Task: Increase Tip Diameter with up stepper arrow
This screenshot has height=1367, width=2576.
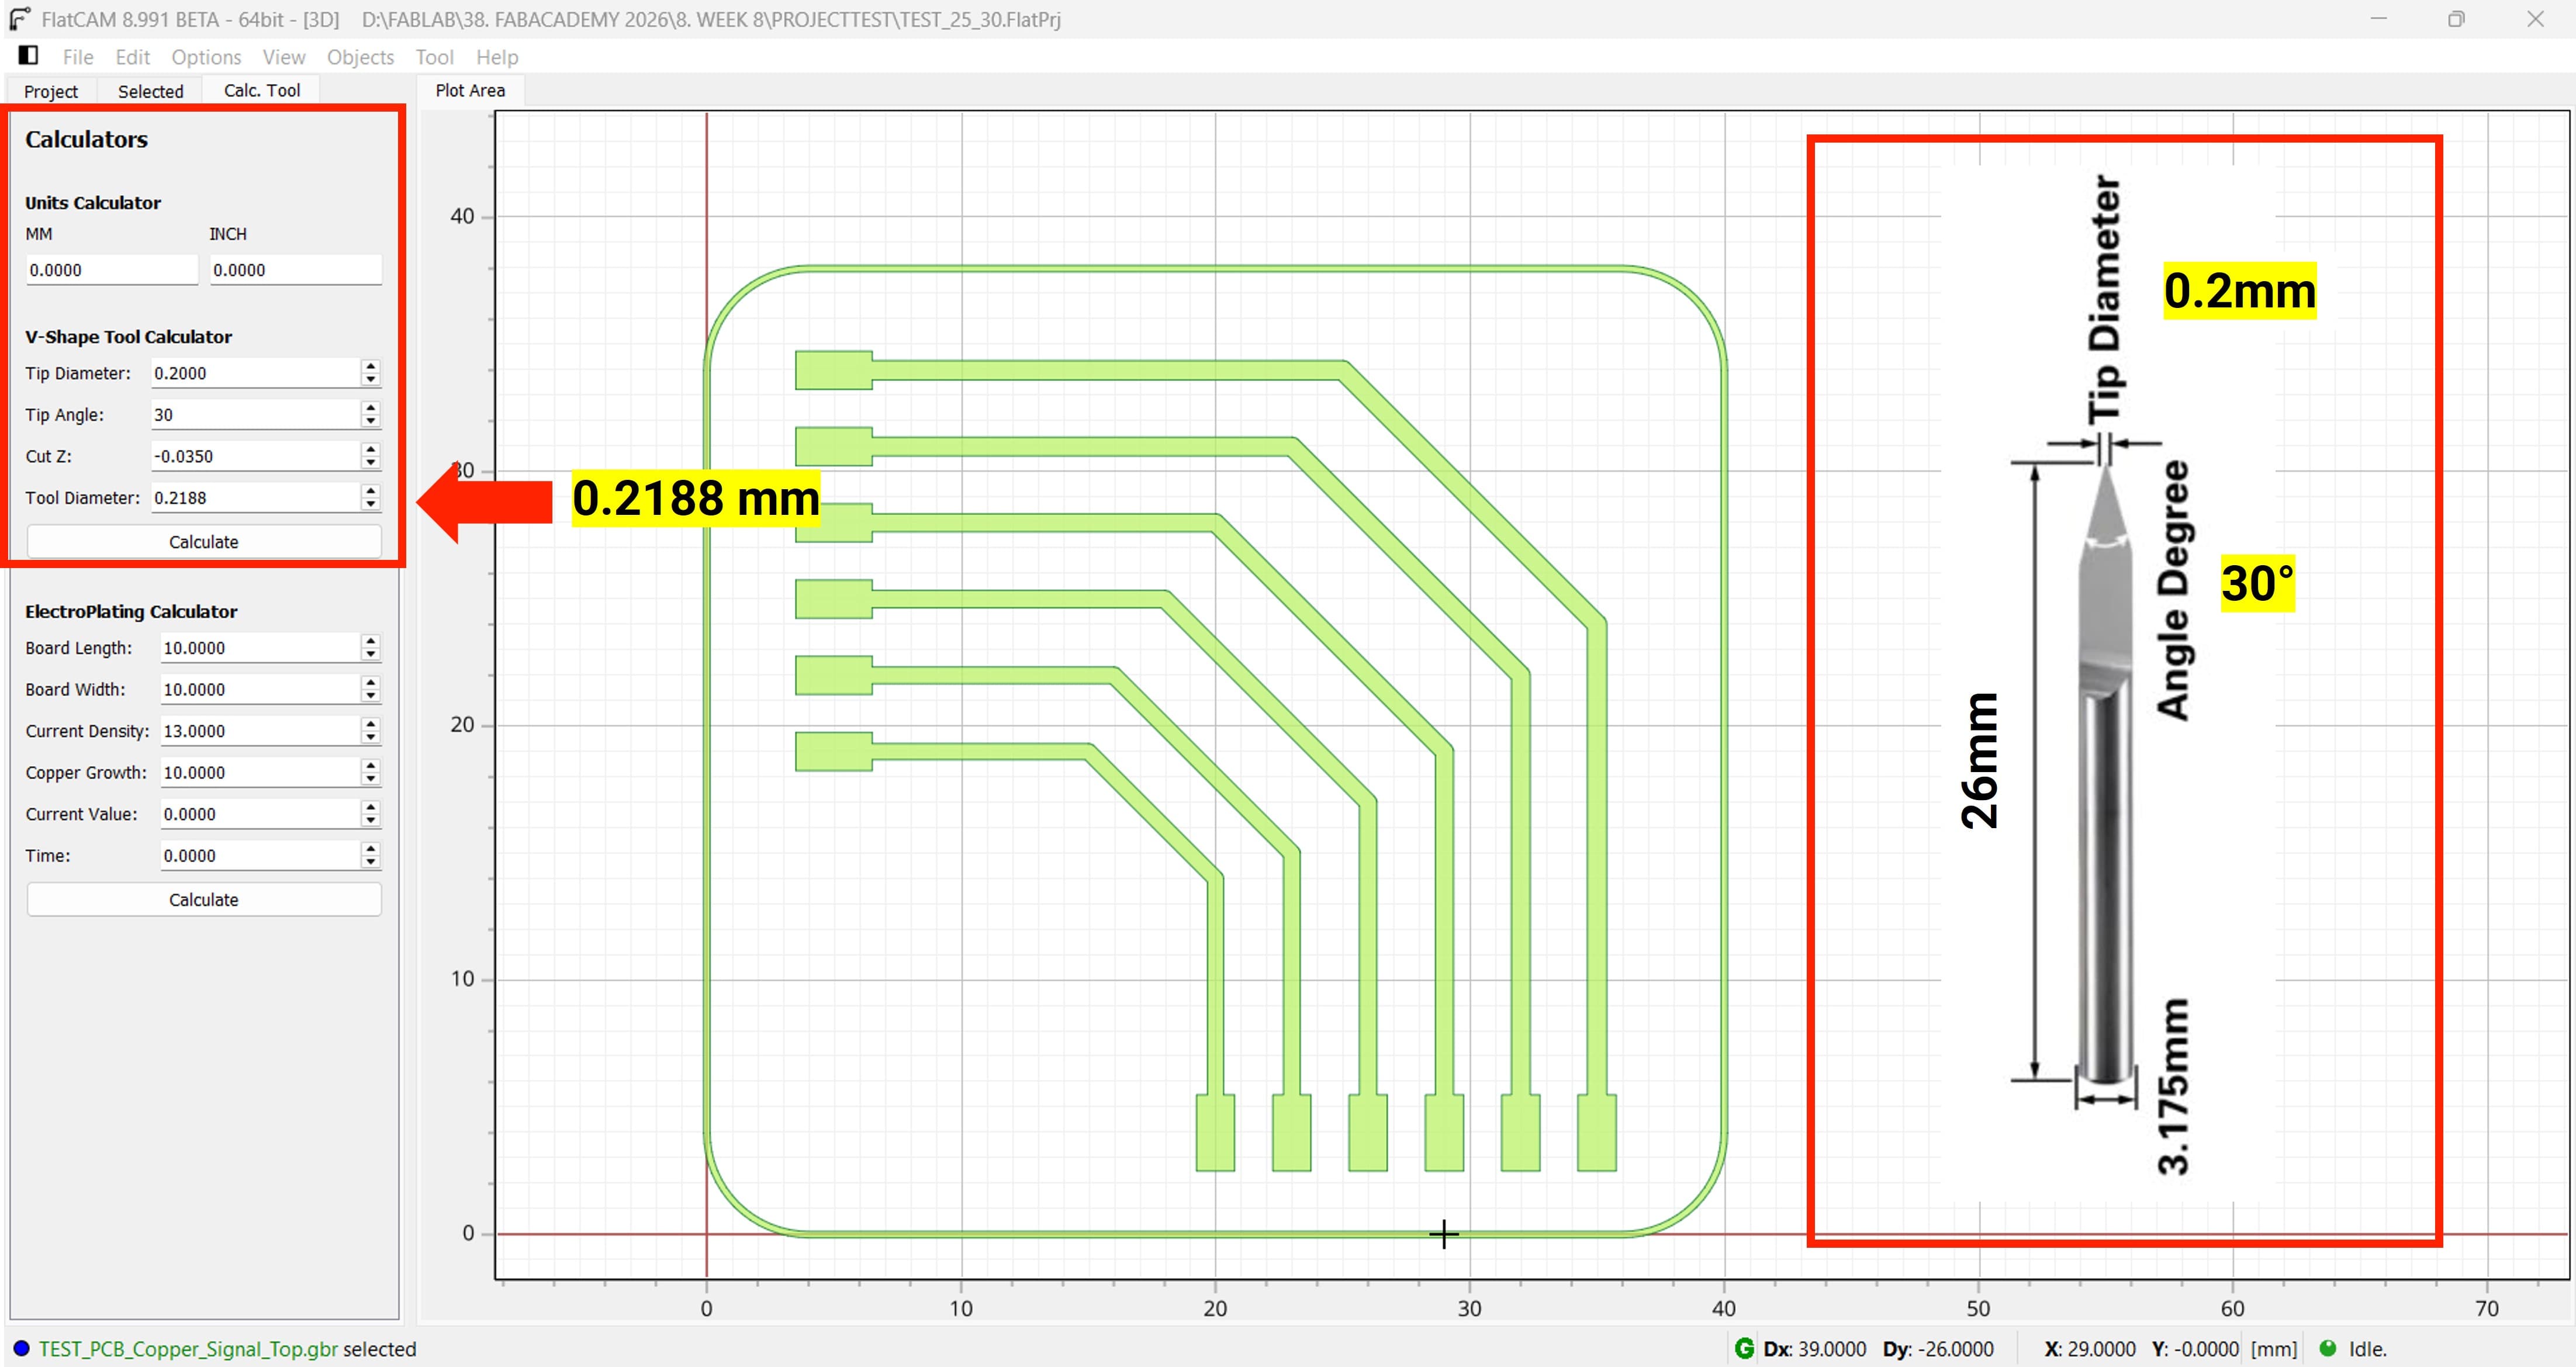Action: (x=371, y=366)
